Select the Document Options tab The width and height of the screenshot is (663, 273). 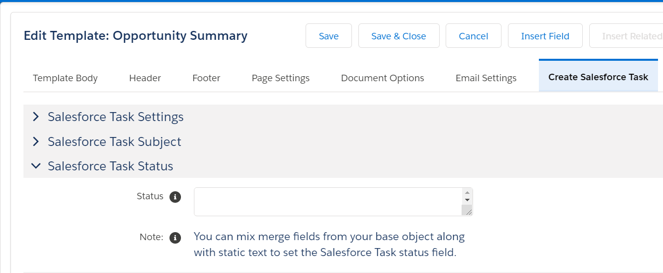[x=382, y=78]
